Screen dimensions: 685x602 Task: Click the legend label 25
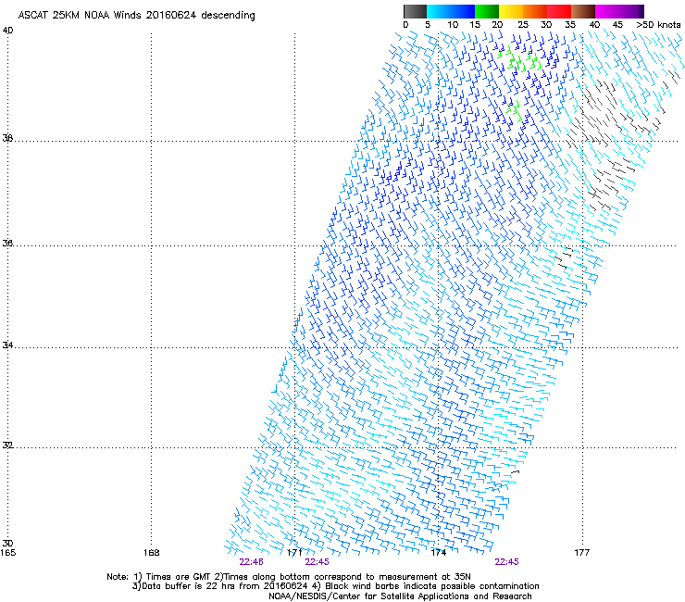coord(523,25)
